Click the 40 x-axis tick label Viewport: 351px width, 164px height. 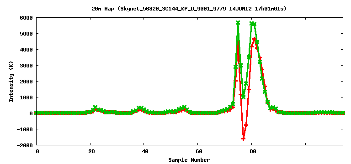point(144,151)
